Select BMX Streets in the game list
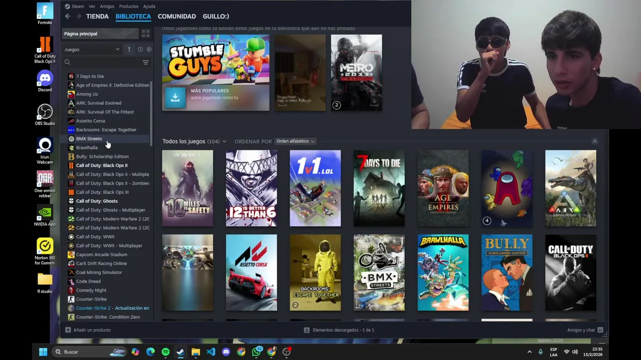This screenshot has height=360, width=641. click(x=89, y=138)
